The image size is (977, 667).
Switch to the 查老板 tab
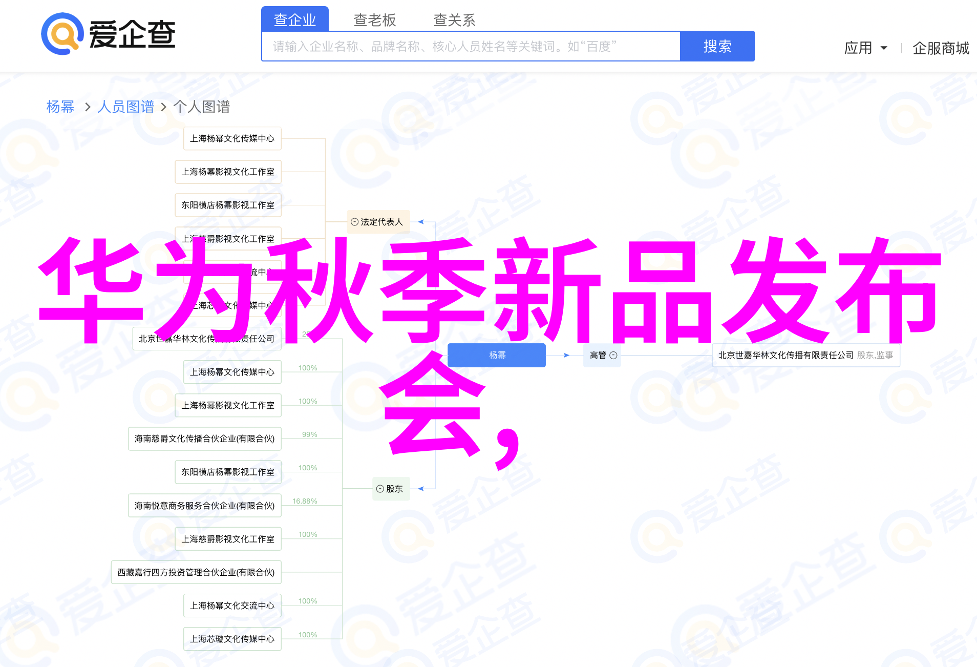pos(375,19)
